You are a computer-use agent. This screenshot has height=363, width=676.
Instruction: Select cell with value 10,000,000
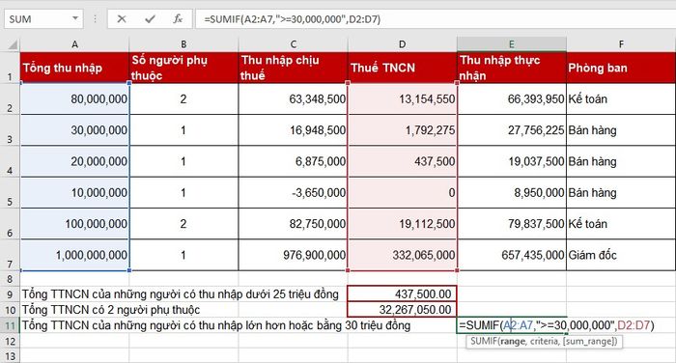(x=74, y=192)
